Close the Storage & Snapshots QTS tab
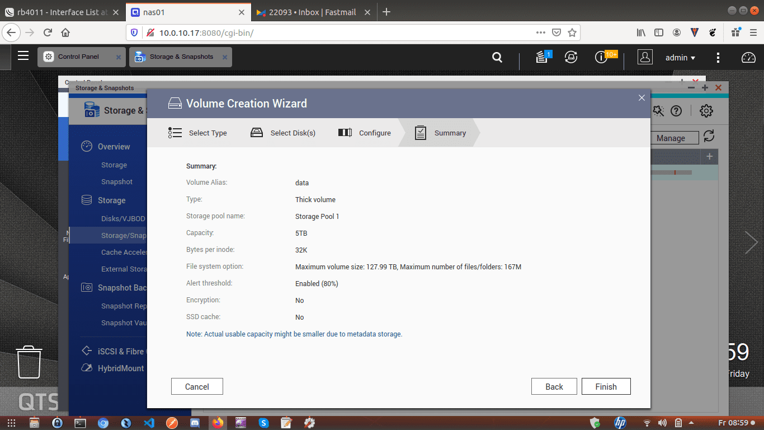 (x=225, y=57)
